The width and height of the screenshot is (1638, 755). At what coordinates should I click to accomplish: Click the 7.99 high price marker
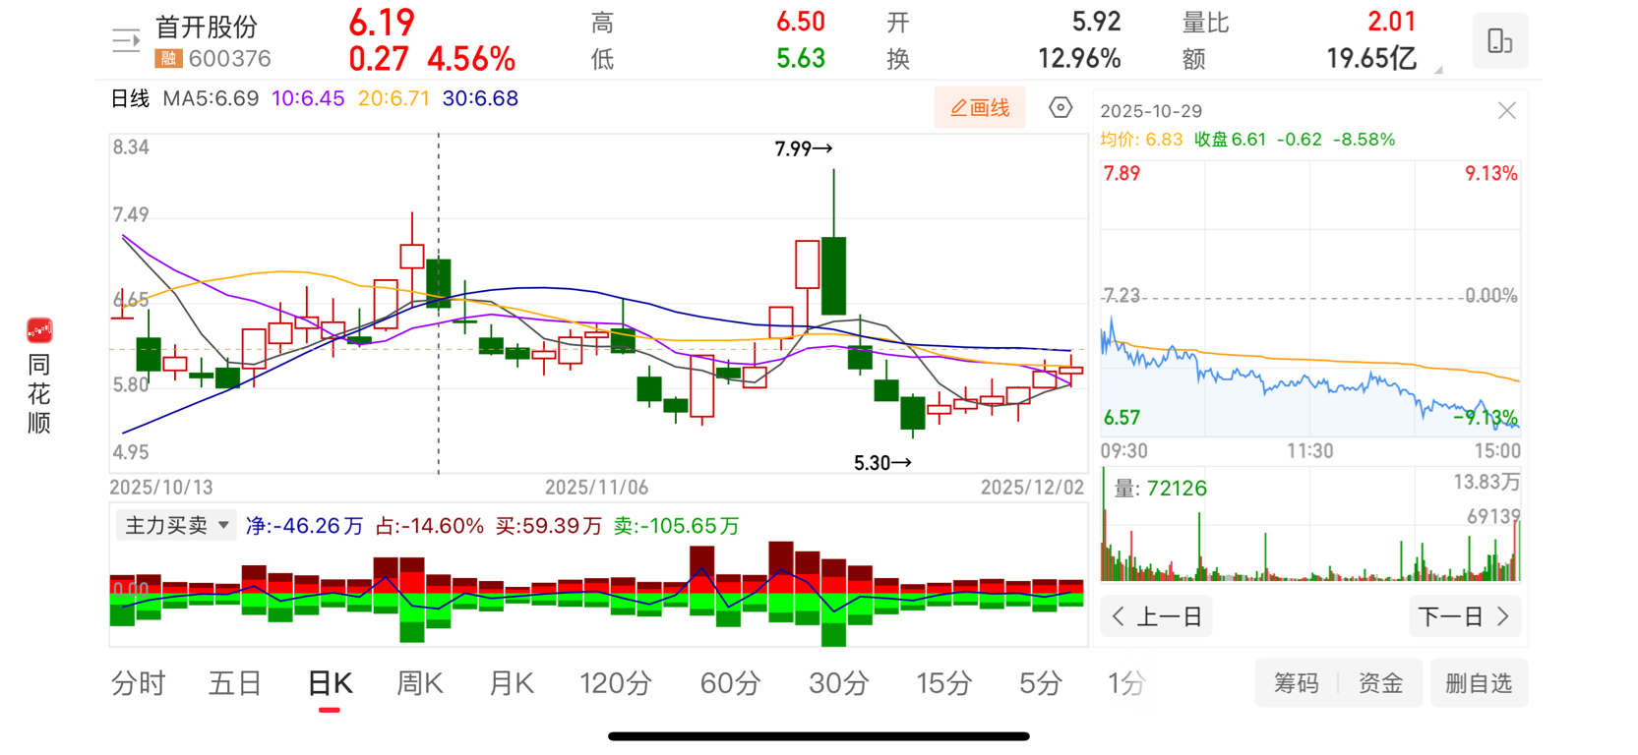pos(803,148)
